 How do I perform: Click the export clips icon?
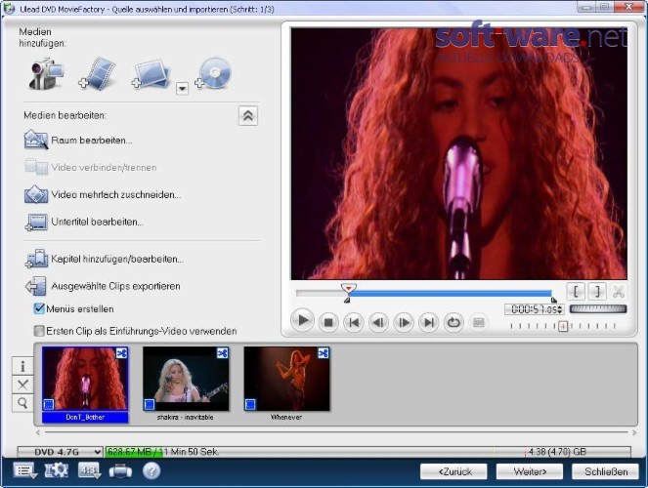tap(36, 286)
